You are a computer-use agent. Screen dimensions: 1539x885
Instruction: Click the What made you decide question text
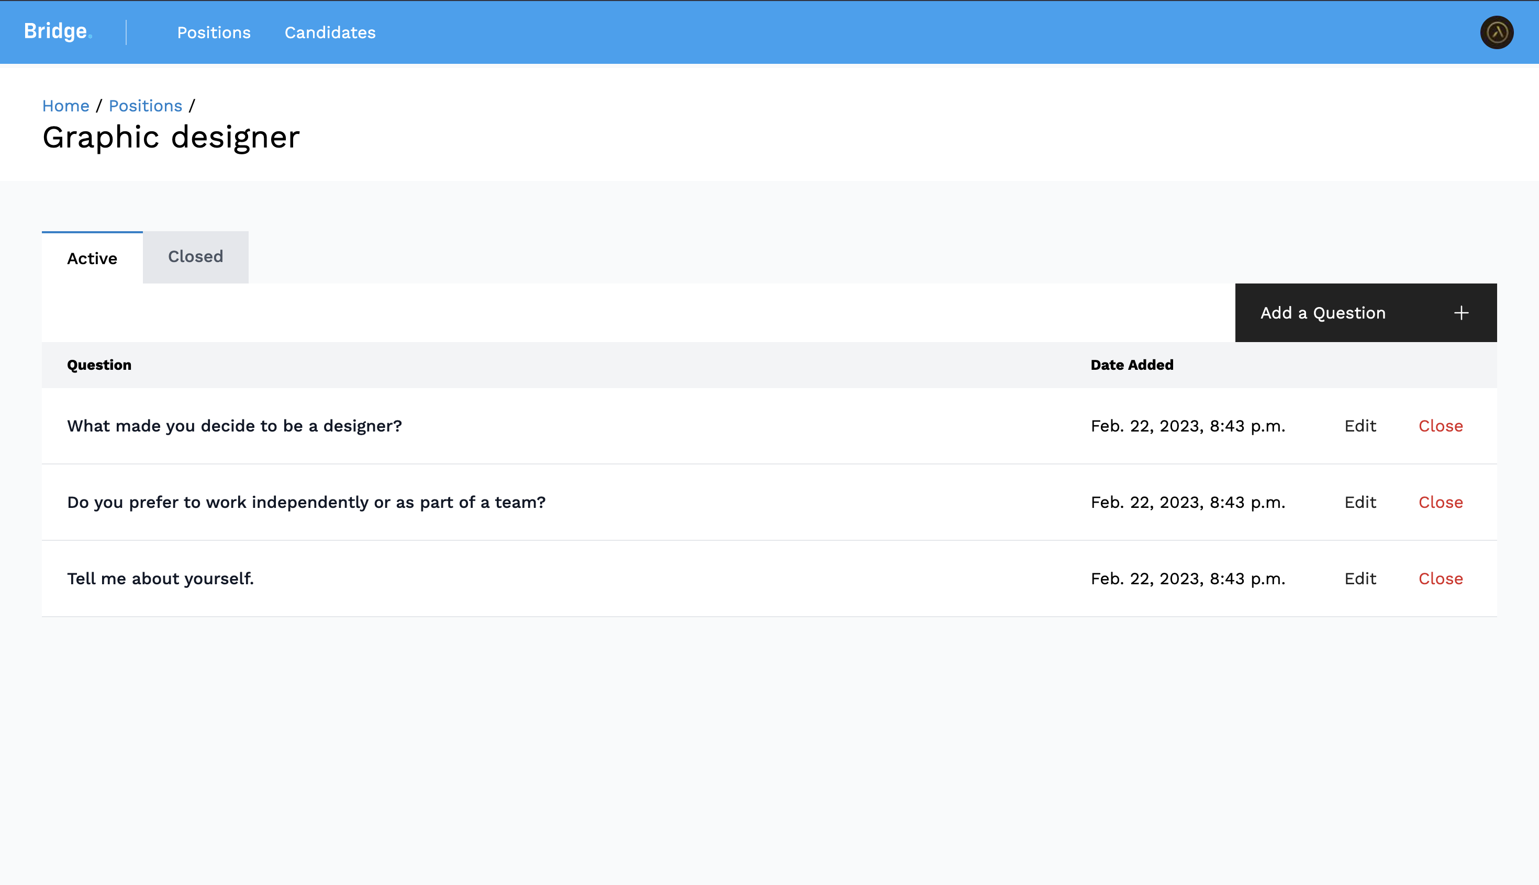[x=234, y=426]
